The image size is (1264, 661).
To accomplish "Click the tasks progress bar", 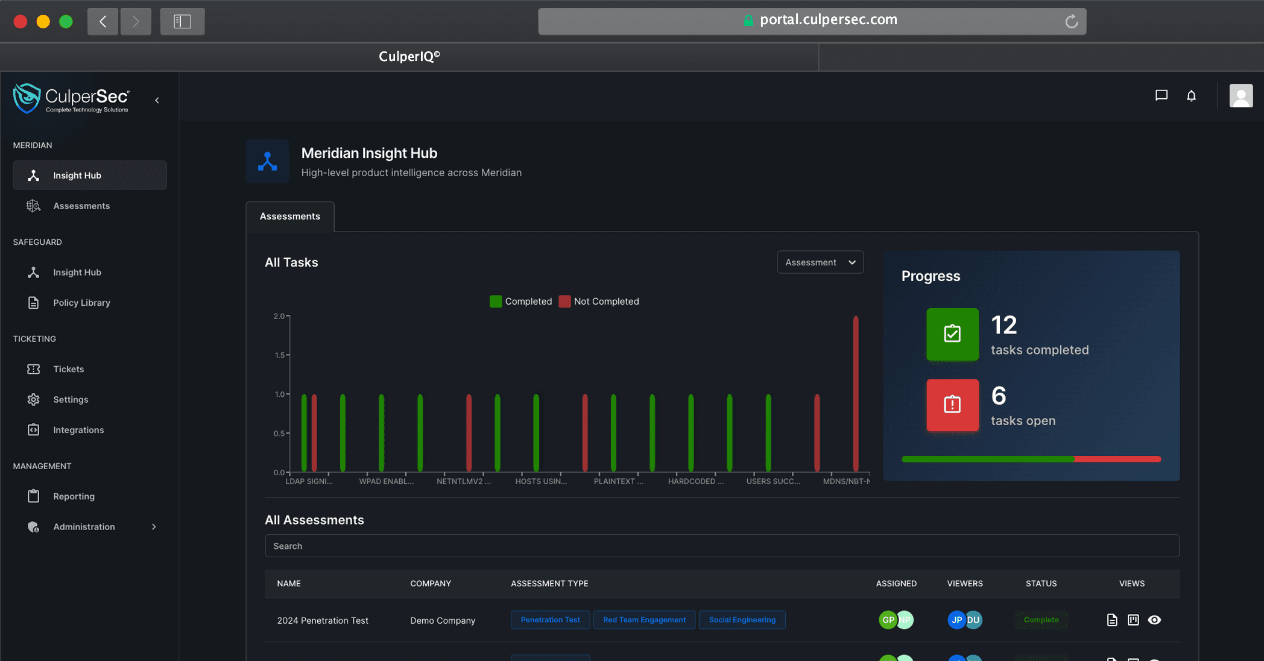I will (1031, 459).
